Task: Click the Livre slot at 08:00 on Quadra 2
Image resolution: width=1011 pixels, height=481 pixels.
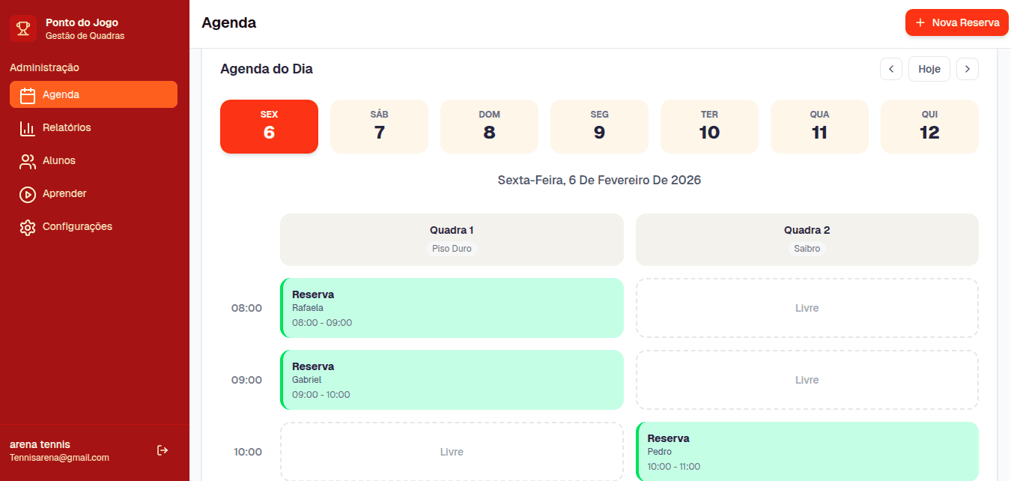Action: 807,307
